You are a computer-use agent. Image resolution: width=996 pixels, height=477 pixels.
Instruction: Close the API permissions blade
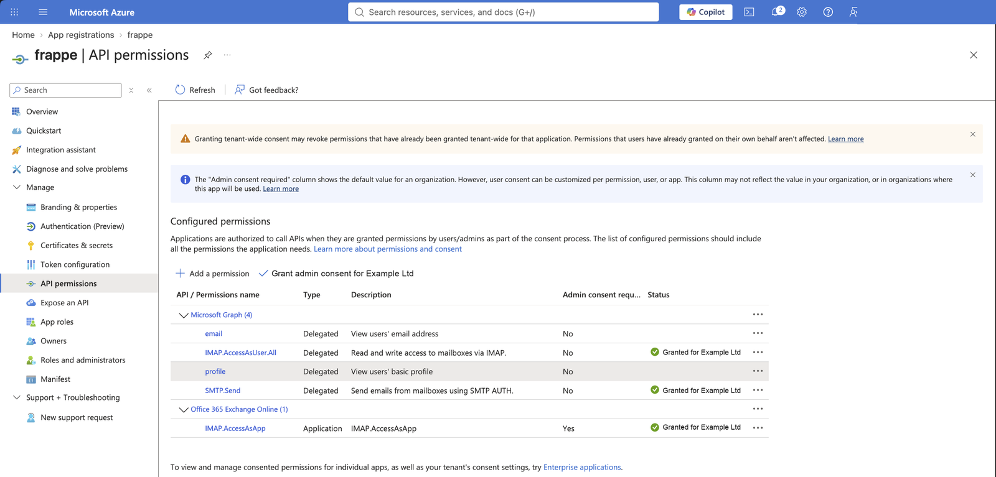point(974,55)
